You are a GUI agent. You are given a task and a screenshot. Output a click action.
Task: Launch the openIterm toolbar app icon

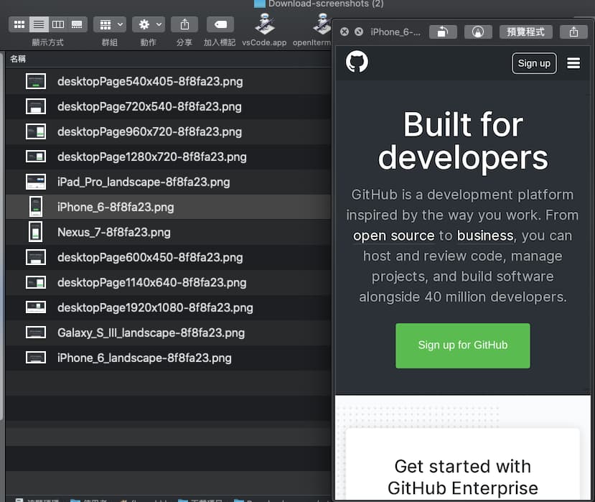(x=322, y=24)
